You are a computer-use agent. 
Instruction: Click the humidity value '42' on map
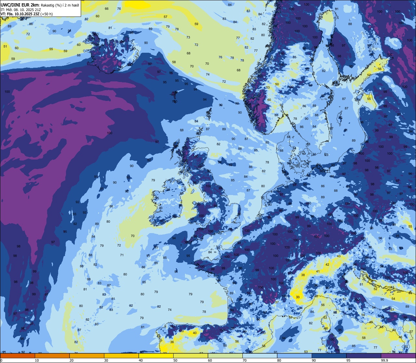click(327, 264)
